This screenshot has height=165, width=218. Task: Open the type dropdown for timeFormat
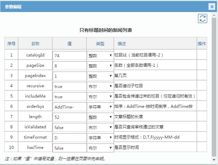(100, 138)
